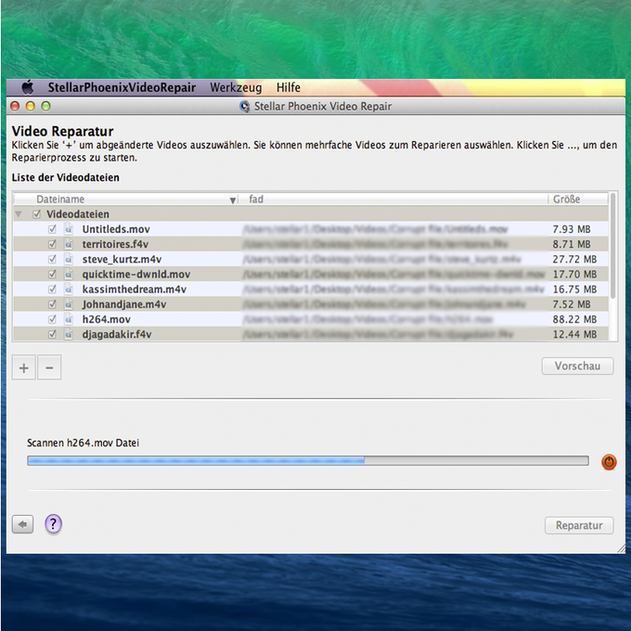Uncheck the quicktime-dwnld.mov checkbox
Viewport: 631px width, 631px height.
[x=52, y=274]
